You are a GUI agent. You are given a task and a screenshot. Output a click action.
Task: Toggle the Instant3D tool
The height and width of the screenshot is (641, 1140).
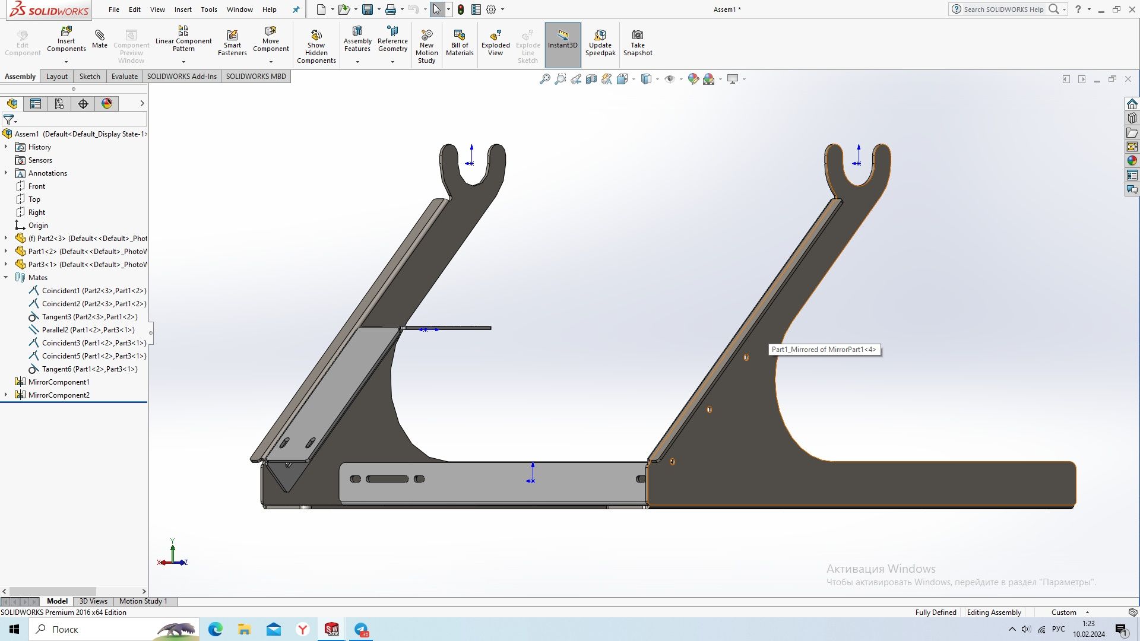tap(562, 43)
